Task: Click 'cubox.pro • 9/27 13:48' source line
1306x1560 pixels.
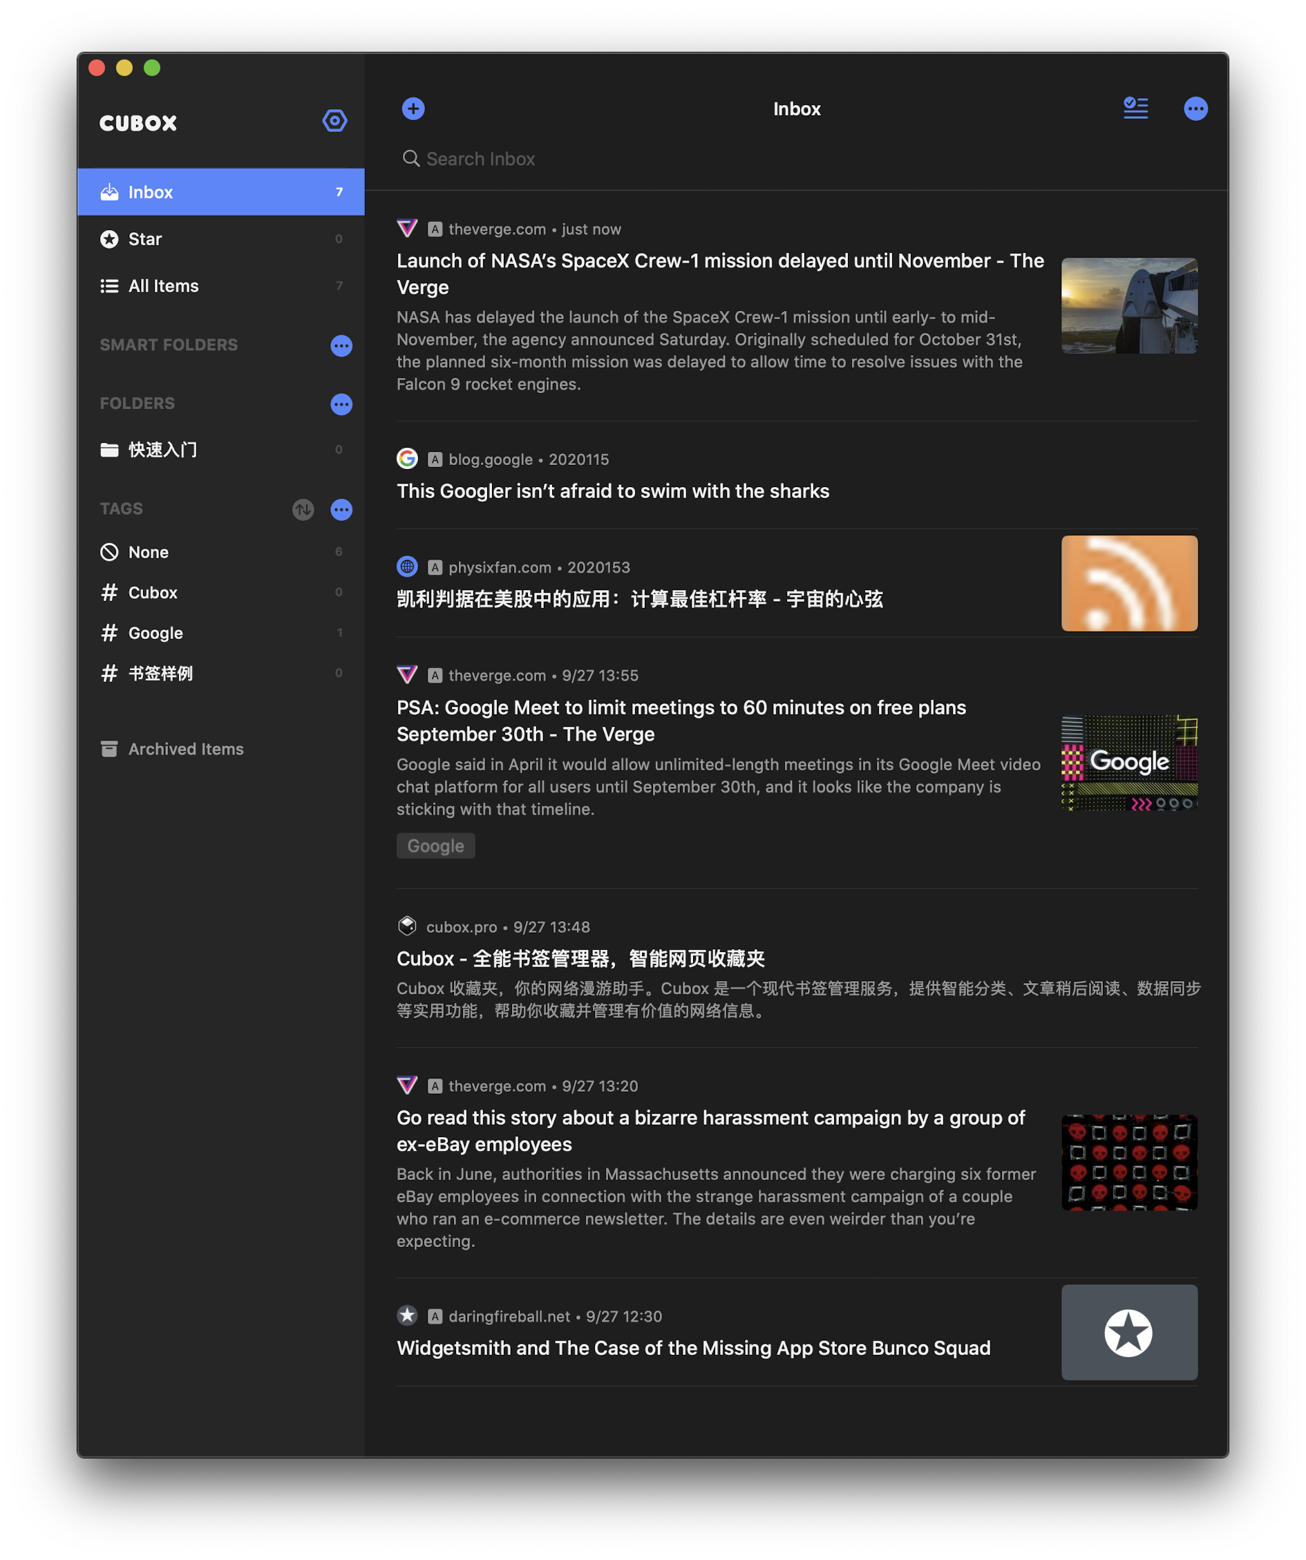Action: coord(507,927)
